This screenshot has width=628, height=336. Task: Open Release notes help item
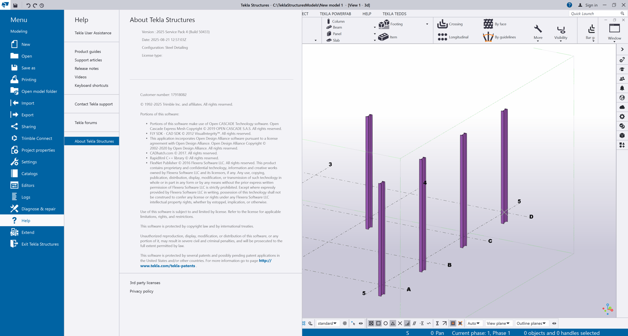pyautogui.click(x=87, y=69)
